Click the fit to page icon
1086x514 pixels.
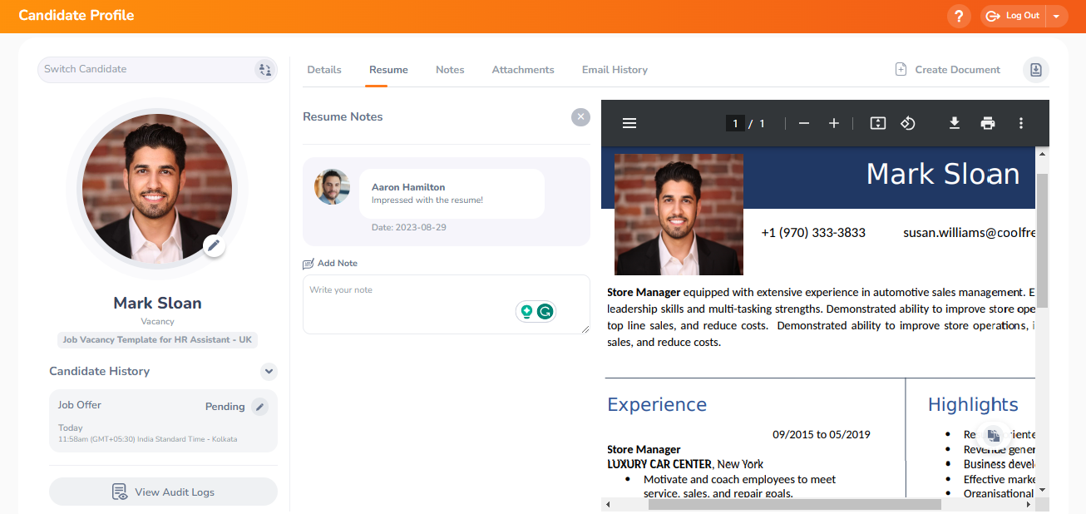pyautogui.click(x=878, y=123)
